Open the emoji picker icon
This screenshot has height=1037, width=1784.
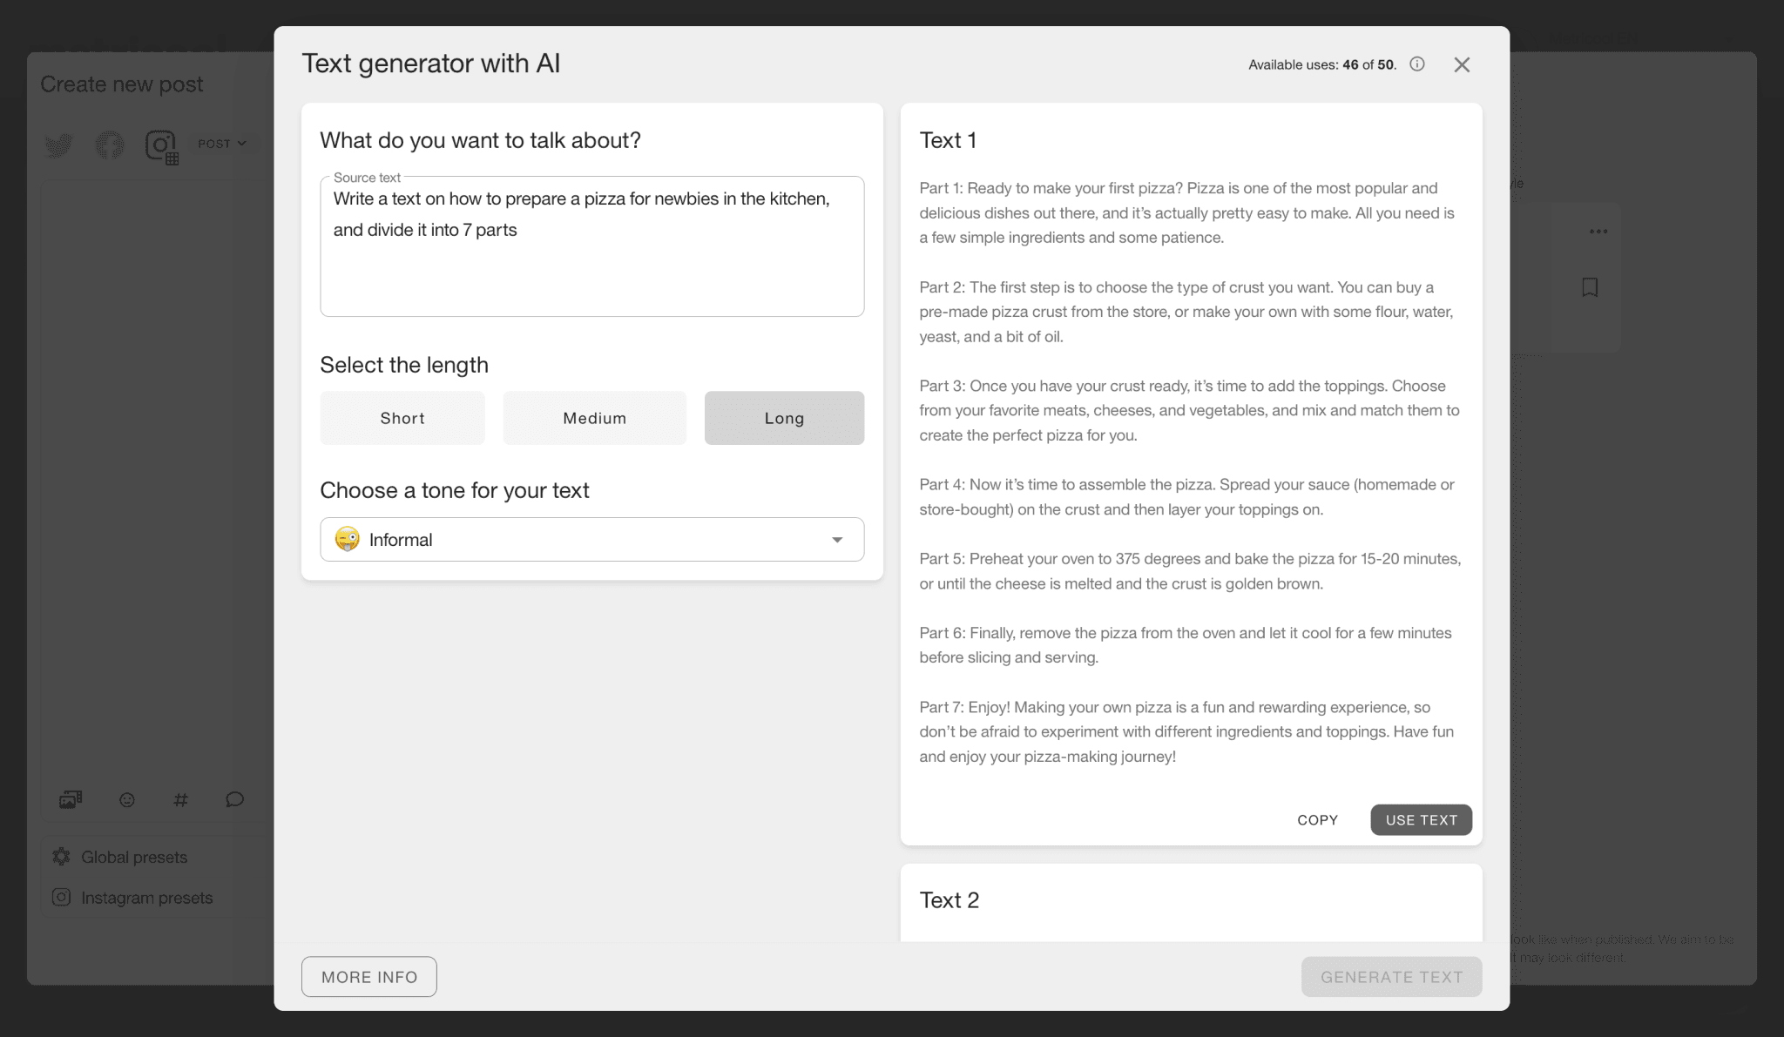point(125,799)
